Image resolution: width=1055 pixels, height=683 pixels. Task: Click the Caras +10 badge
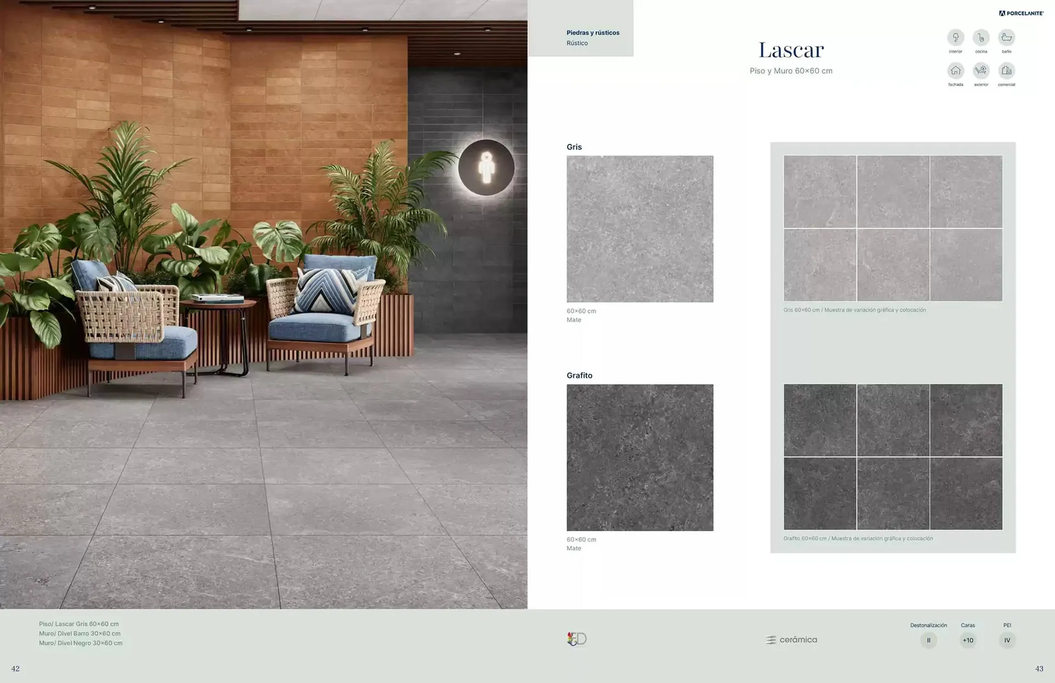coord(968,640)
